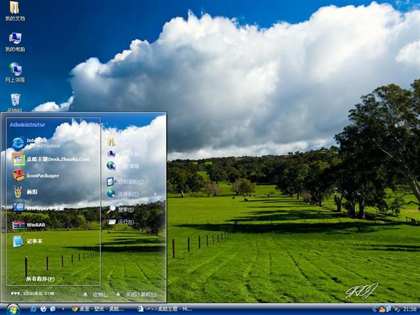This screenshot has height=315, width=420.
Task: Click 注销(L) log off button
Action: [x=96, y=295]
